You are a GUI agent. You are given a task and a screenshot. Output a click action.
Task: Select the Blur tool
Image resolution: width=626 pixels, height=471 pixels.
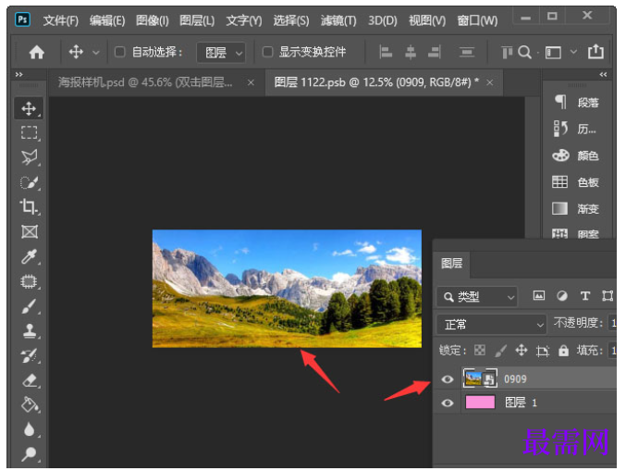point(30,429)
